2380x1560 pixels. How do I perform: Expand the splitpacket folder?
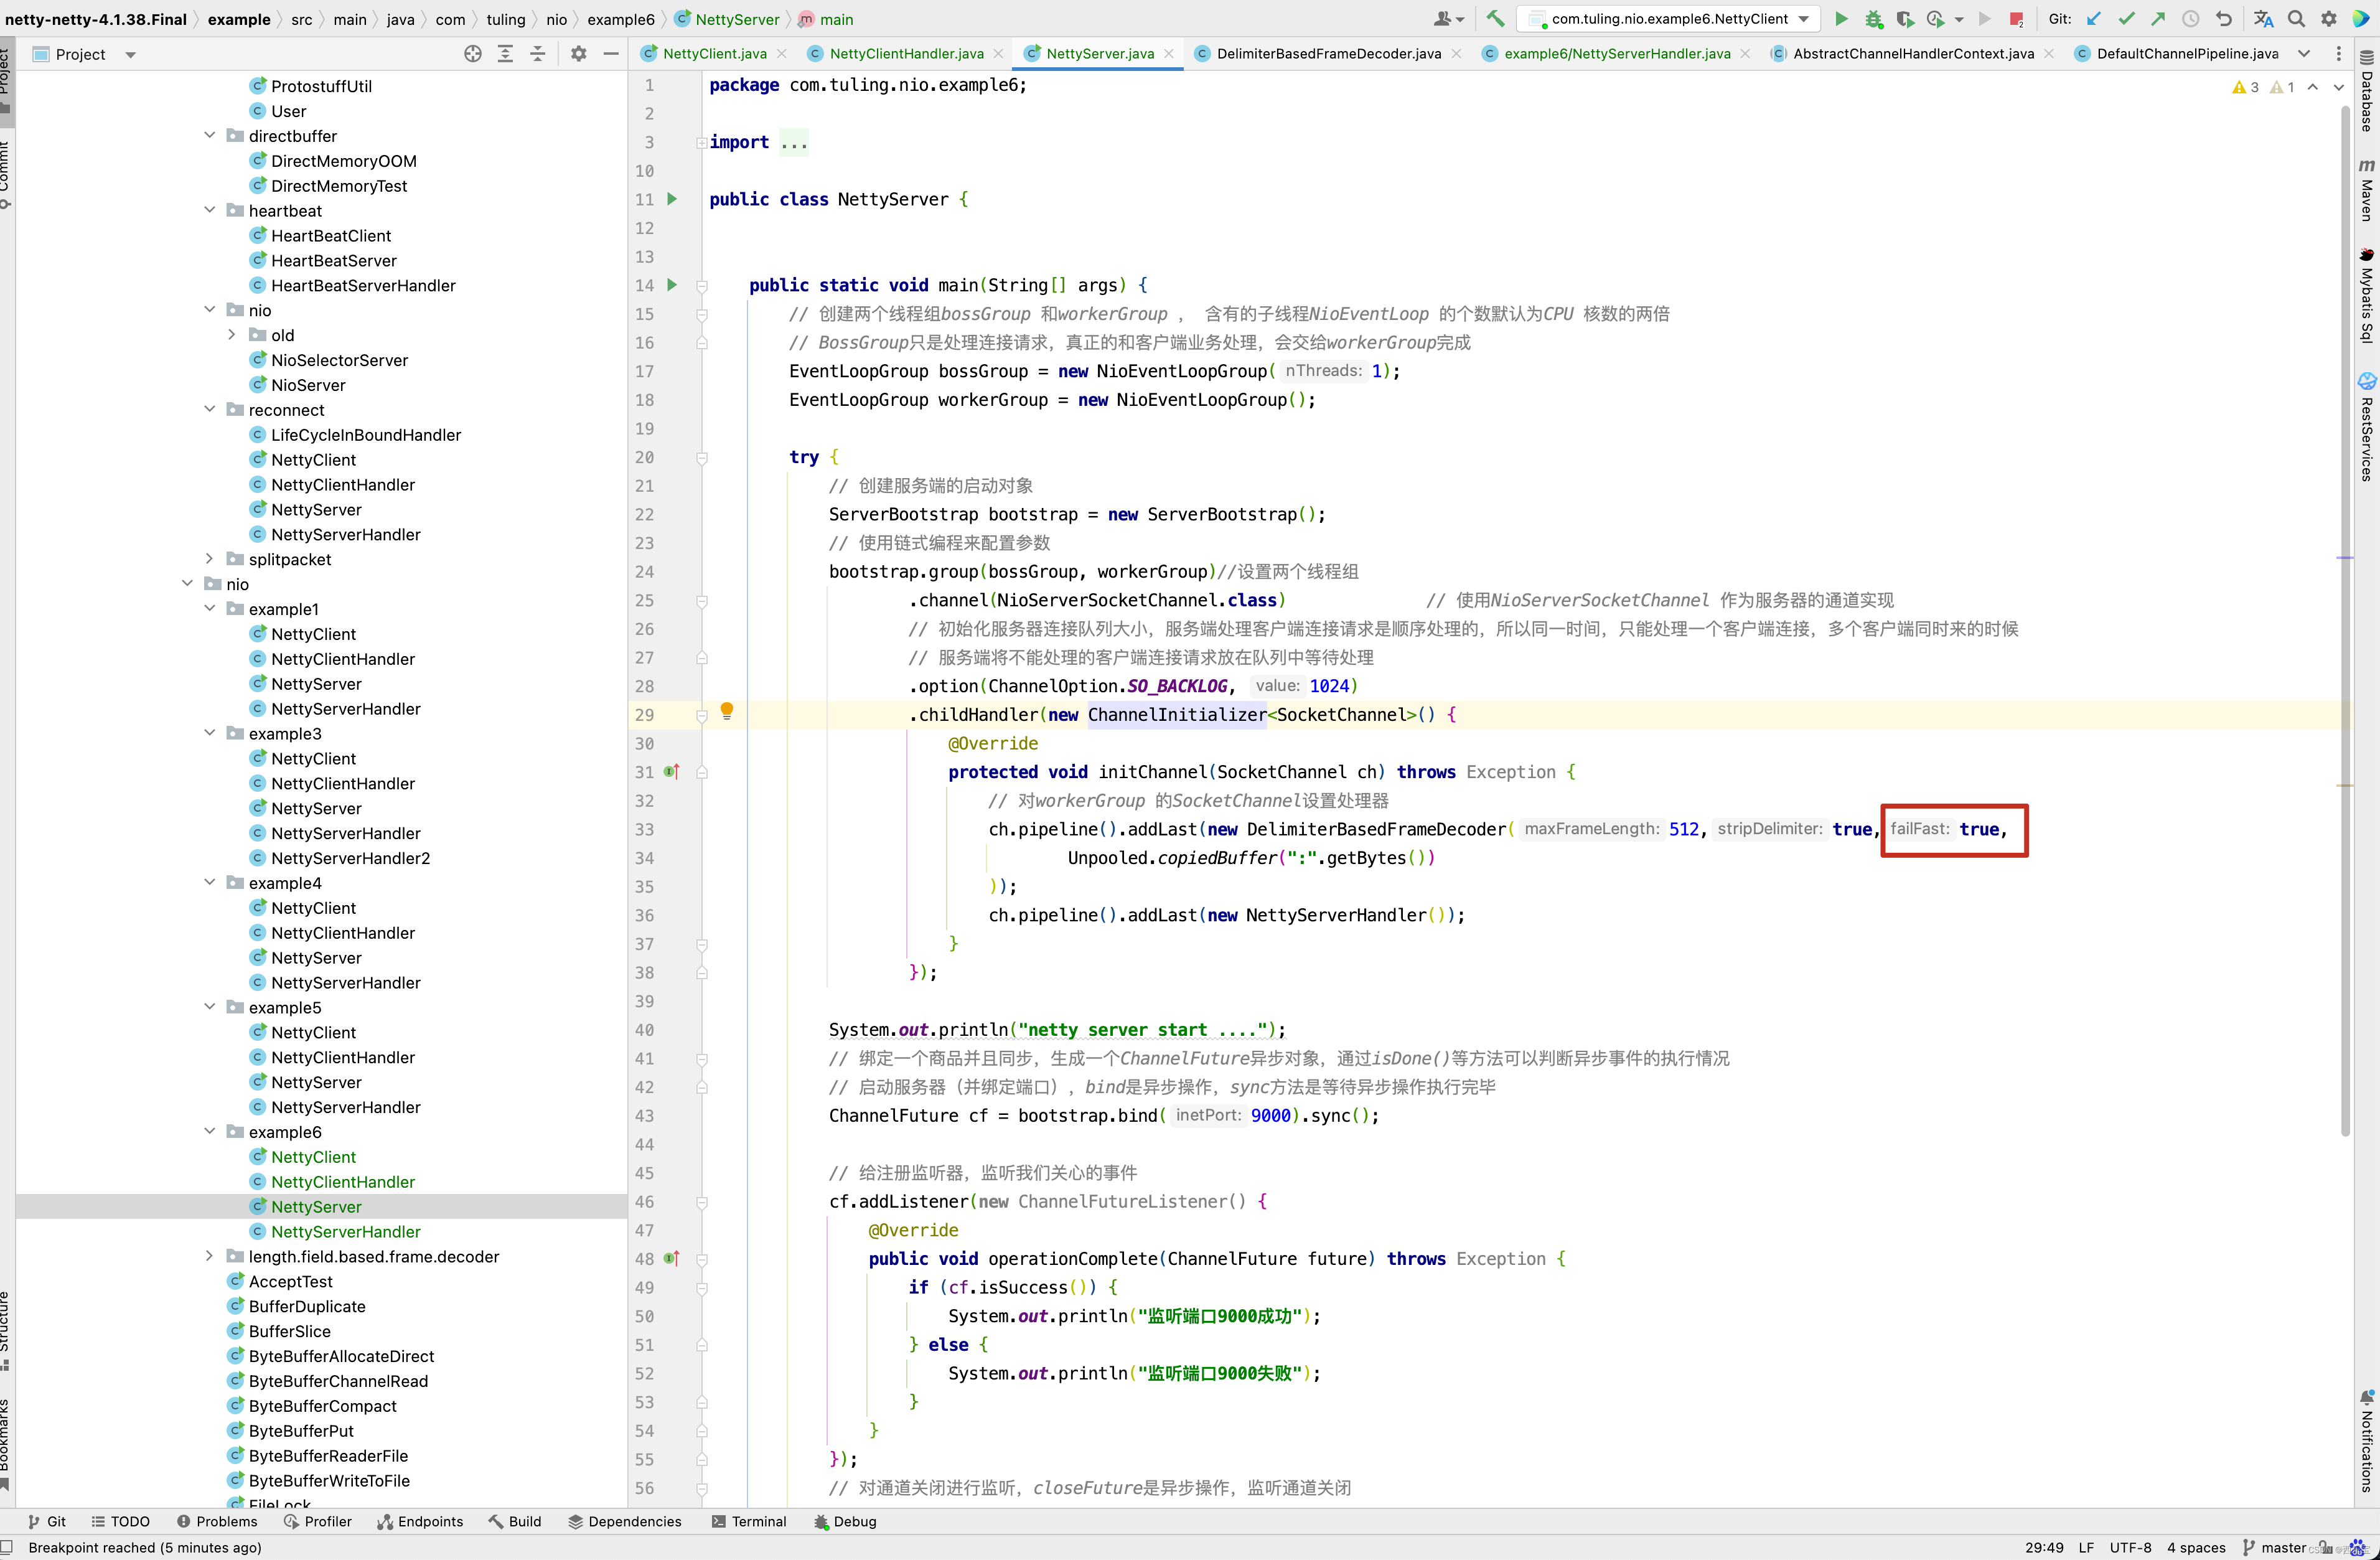point(209,559)
